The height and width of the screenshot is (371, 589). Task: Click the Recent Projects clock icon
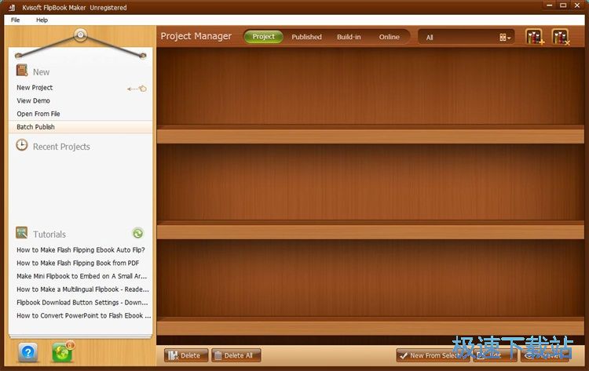pos(22,145)
